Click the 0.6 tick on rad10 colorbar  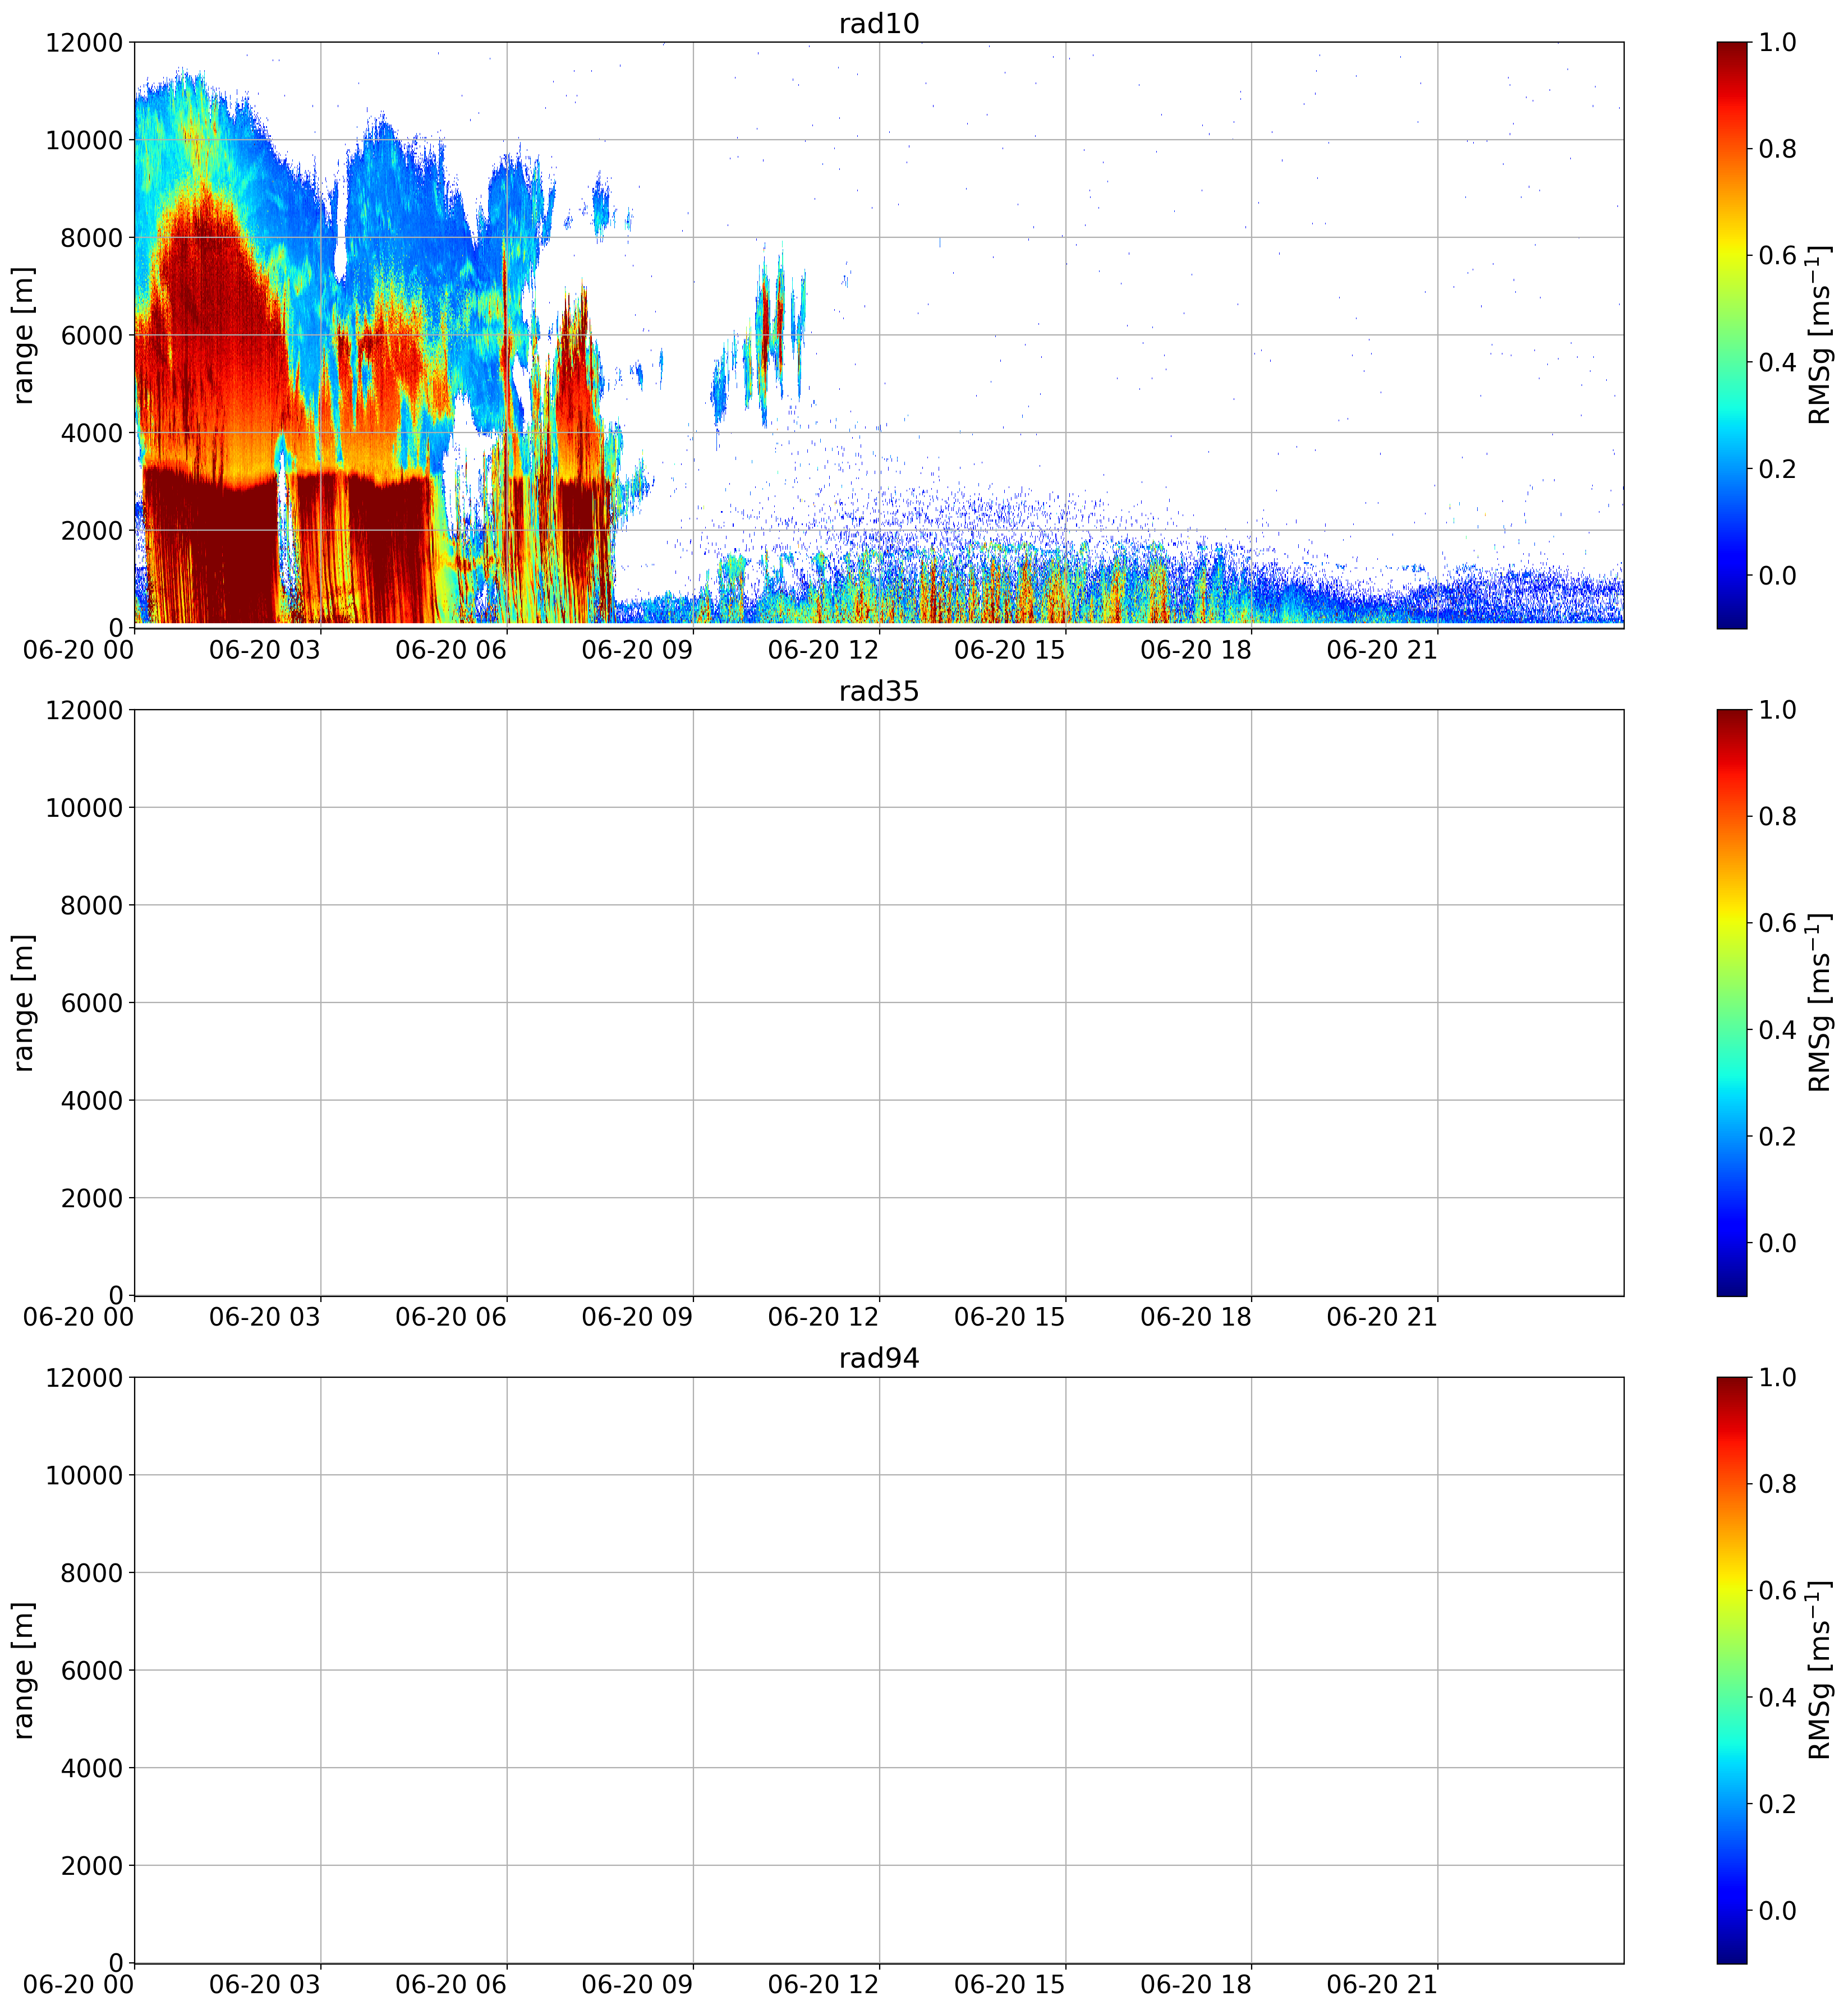pyautogui.click(x=1777, y=255)
